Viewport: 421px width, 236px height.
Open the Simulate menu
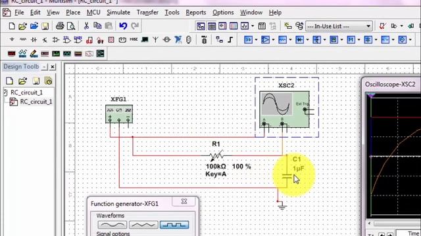click(x=118, y=12)
